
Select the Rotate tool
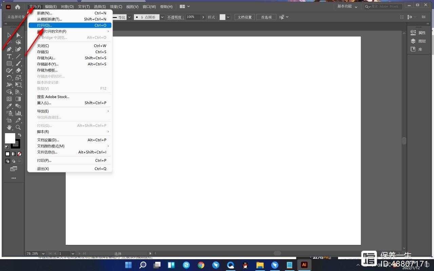pos(9,78)
